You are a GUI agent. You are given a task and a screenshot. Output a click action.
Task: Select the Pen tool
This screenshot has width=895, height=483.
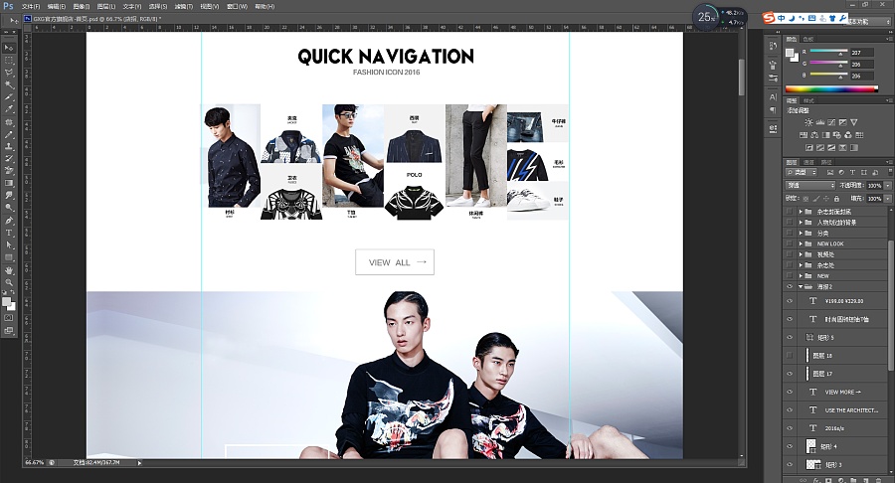[x=9, y=221]
